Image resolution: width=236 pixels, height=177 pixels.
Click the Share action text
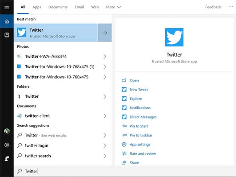click(x=134, y=163)
